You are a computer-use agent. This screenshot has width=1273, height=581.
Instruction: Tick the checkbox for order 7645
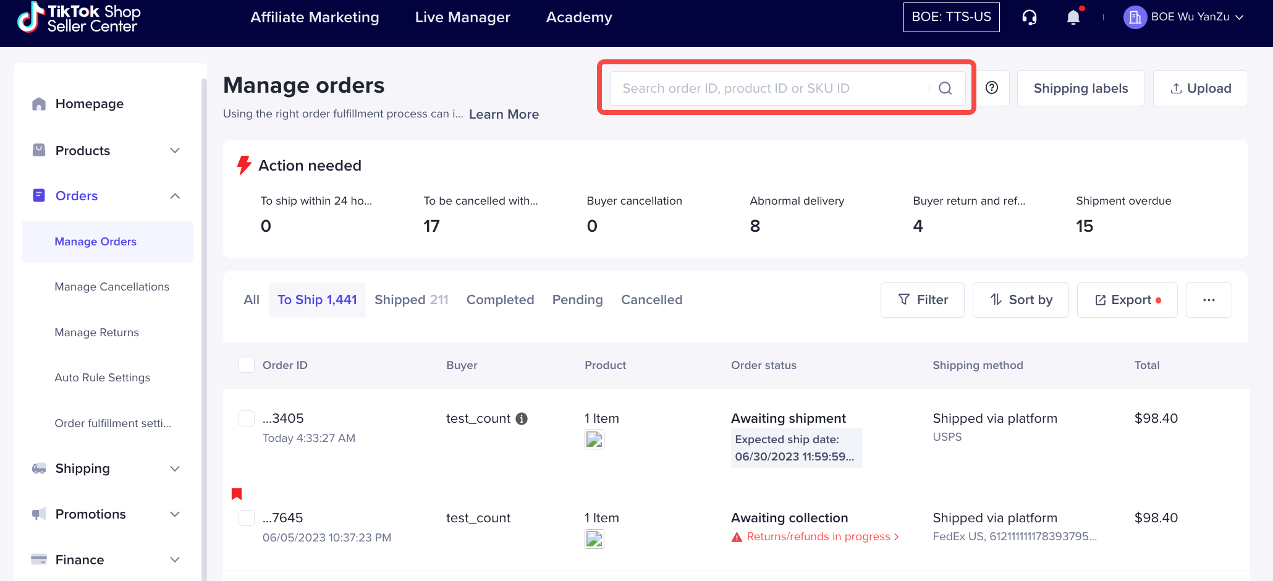(x=247, y=518)
